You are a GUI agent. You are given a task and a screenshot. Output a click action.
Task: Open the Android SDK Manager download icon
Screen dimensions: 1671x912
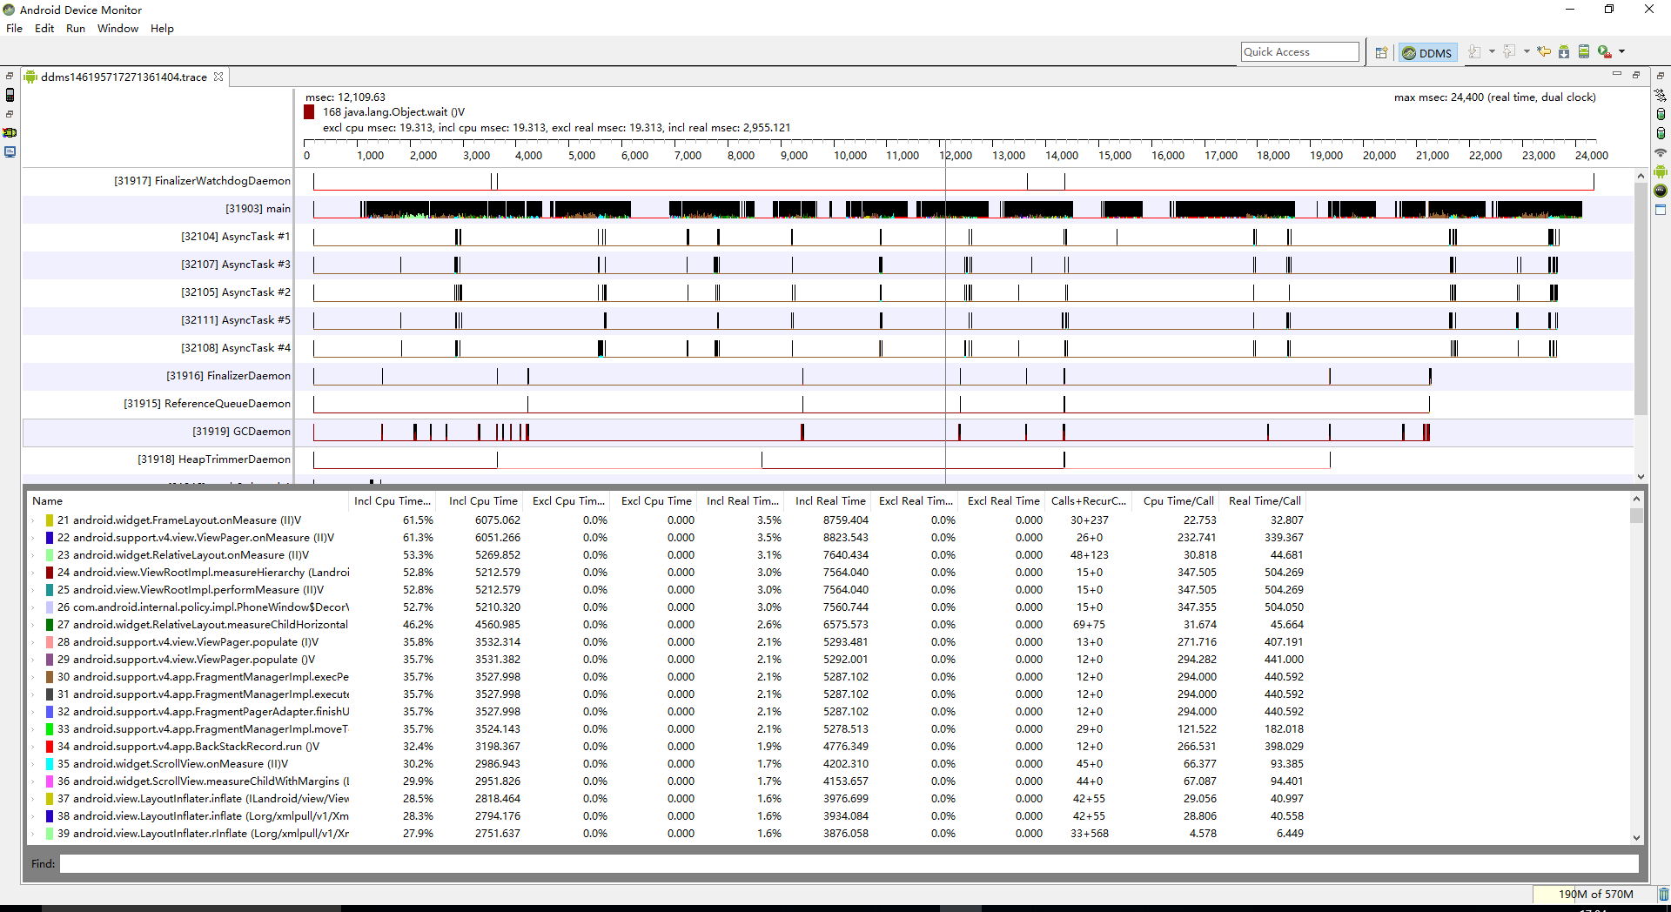click(x=1564, y=52)
